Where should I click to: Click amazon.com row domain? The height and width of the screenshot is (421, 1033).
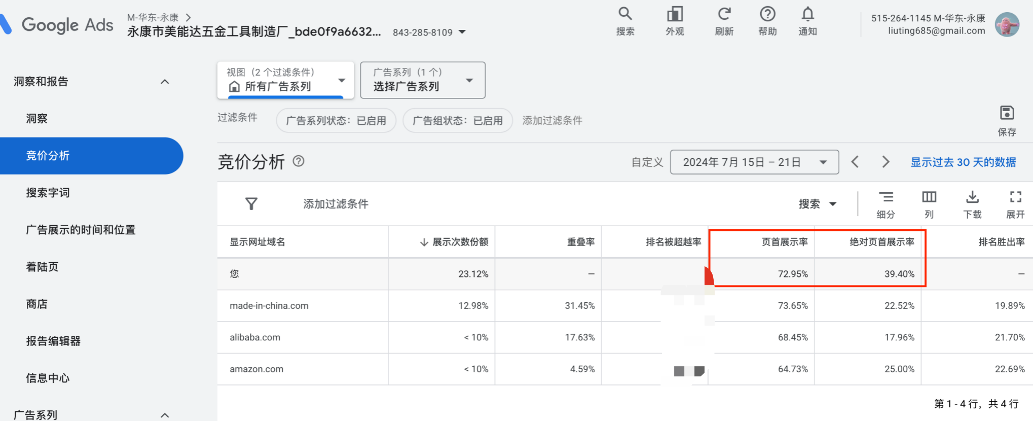(x=256, y=369)
